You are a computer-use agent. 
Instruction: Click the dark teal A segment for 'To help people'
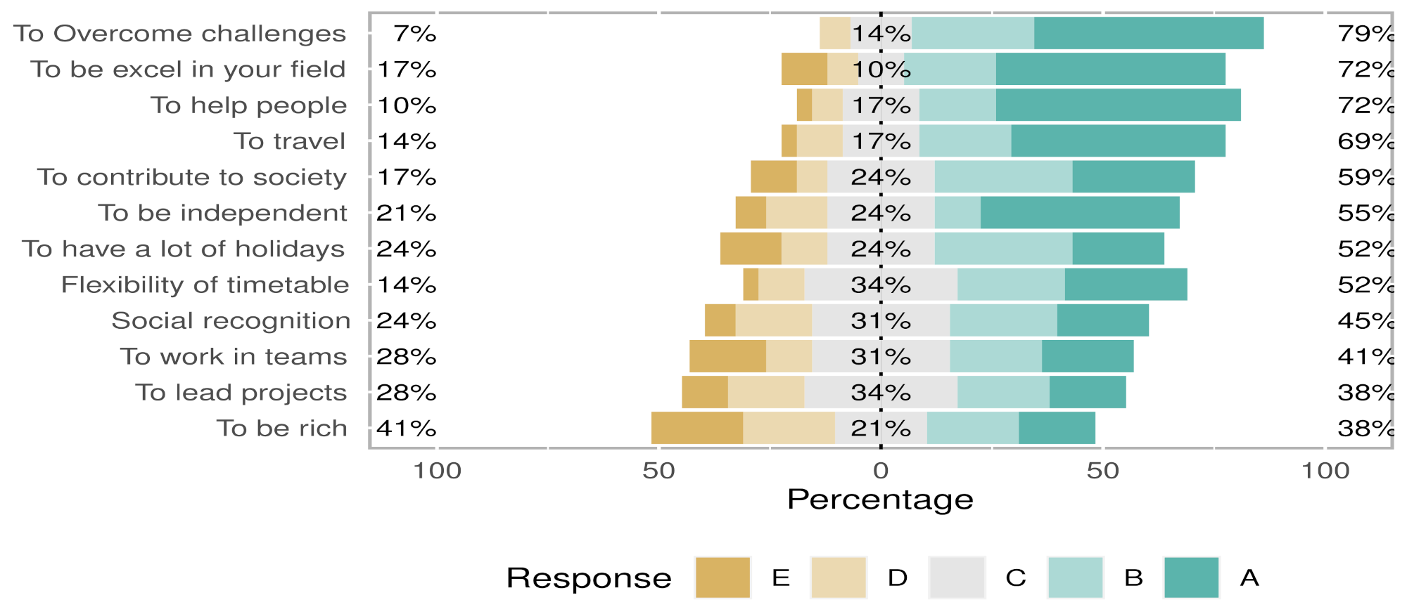pyautogui.click(x=1119, y=105)
